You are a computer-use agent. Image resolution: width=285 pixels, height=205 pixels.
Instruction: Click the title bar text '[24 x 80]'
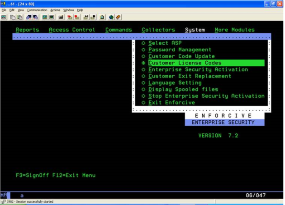pyautogui.click(x=26, y=4)
